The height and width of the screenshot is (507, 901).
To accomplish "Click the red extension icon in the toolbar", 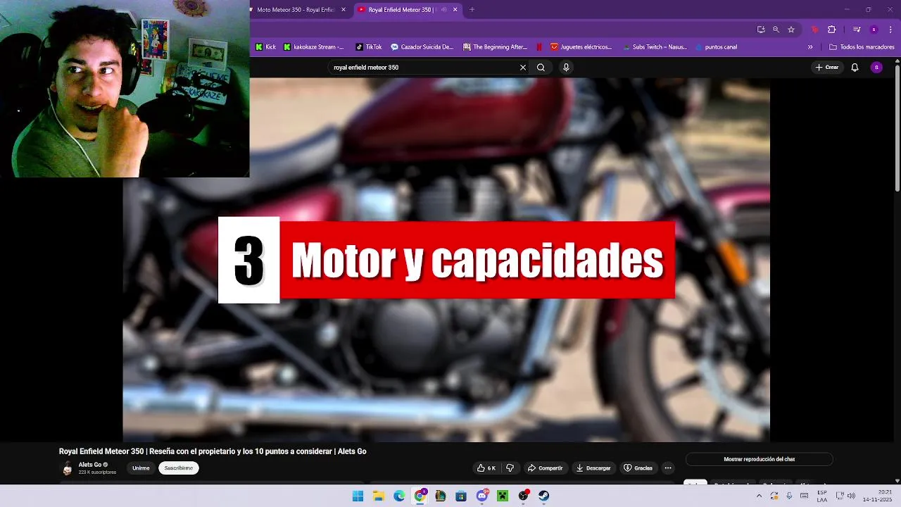I will coord(815,30).
